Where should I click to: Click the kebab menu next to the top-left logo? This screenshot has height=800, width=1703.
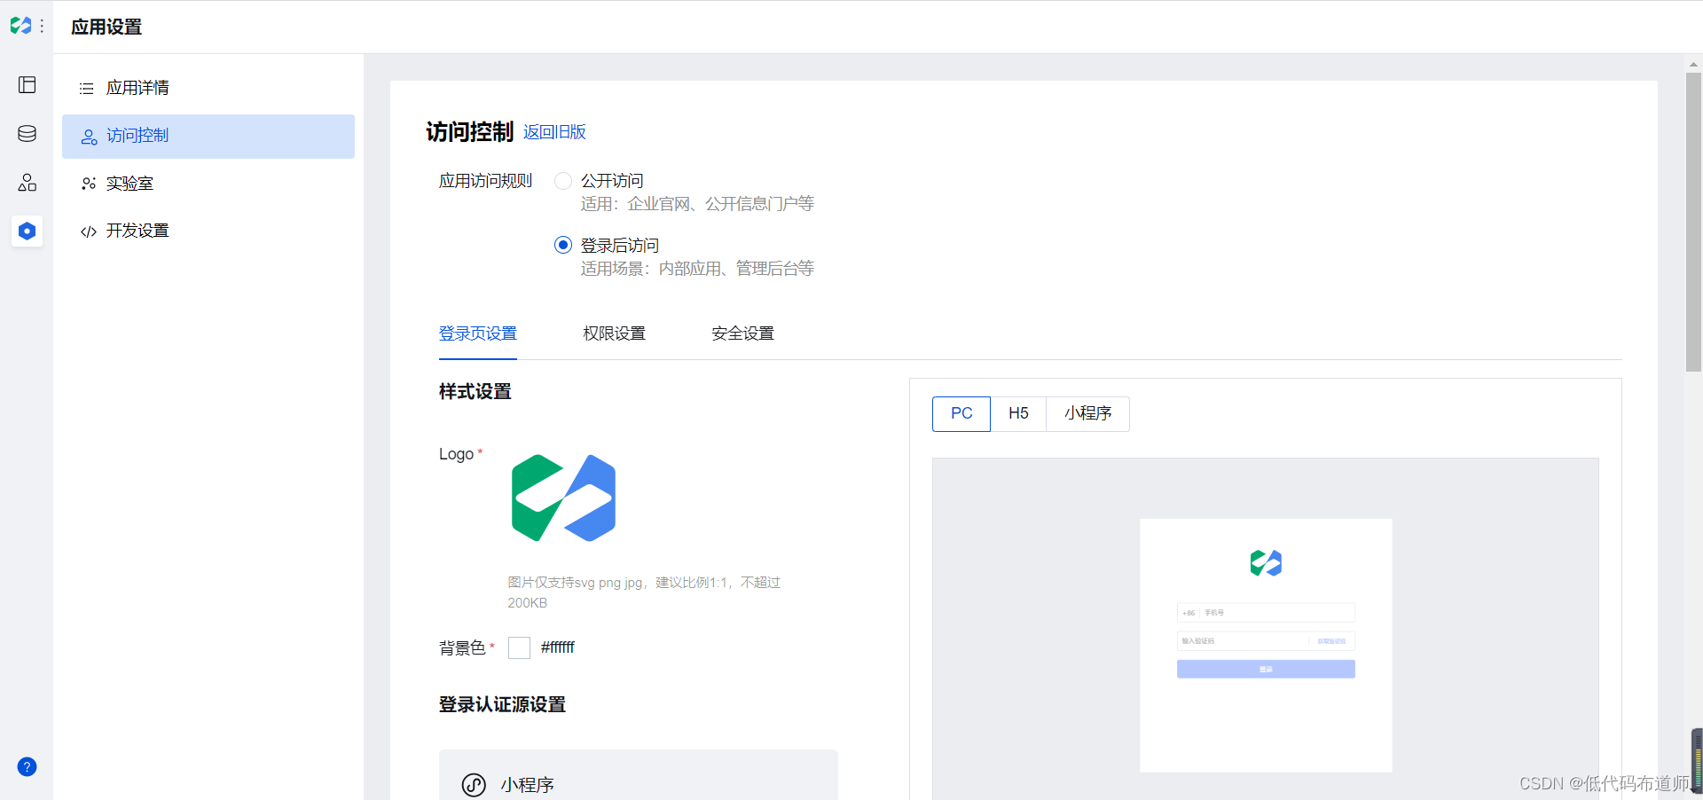pos(41,26)
